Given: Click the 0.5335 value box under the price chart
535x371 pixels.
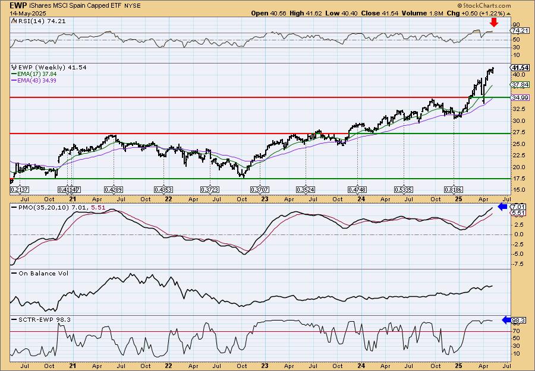Looking at the screenshot, I should click(403, 190).
